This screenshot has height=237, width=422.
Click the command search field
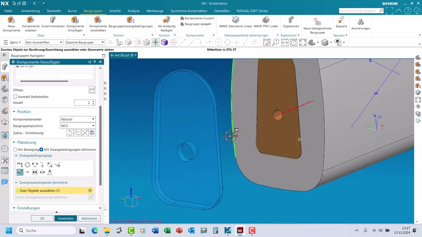point(361,11)
